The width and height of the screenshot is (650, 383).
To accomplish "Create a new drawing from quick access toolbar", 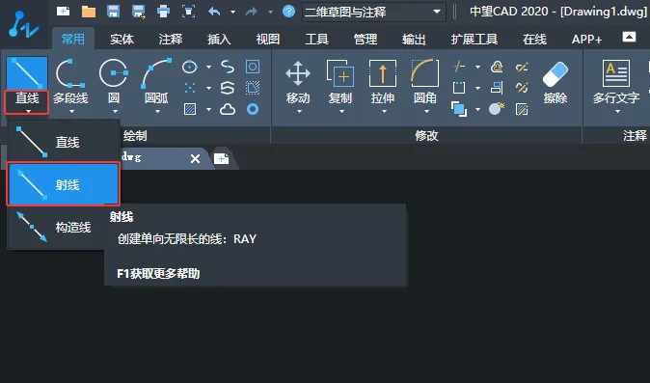I will click(x=63, y=12).
